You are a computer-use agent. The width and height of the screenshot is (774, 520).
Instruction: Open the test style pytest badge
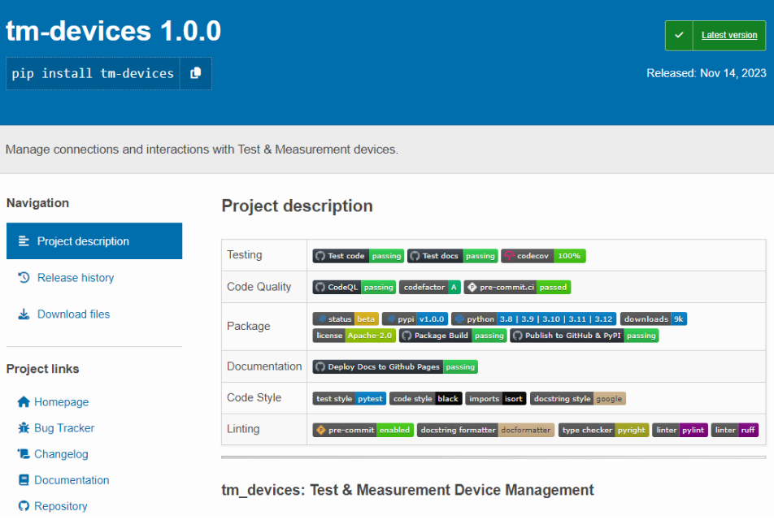click(x=350, y=399)
